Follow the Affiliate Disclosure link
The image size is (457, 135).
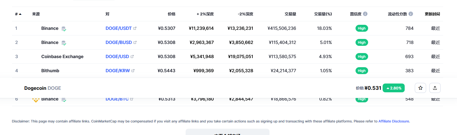(394, 121)
